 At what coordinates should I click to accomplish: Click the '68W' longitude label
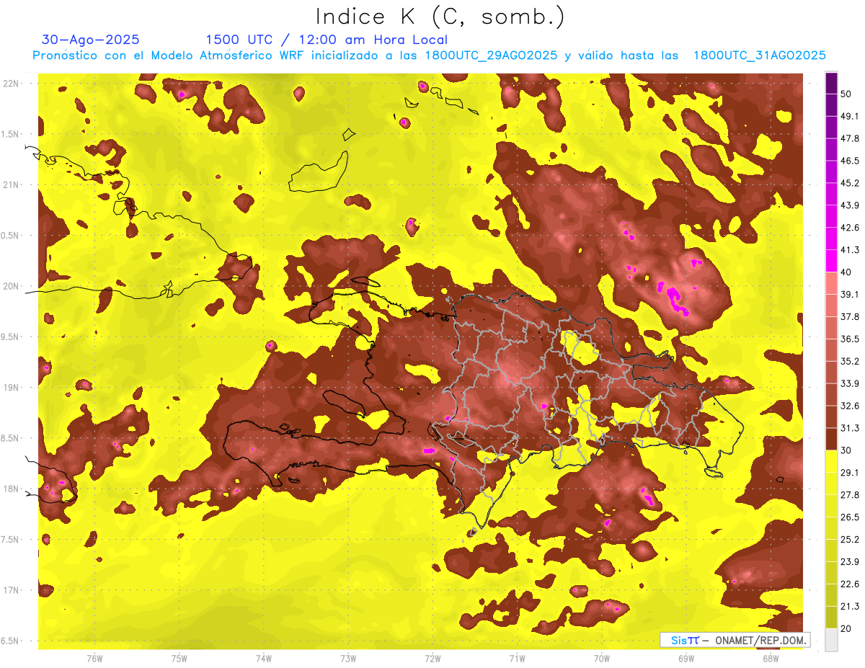(x=771, y=659)
